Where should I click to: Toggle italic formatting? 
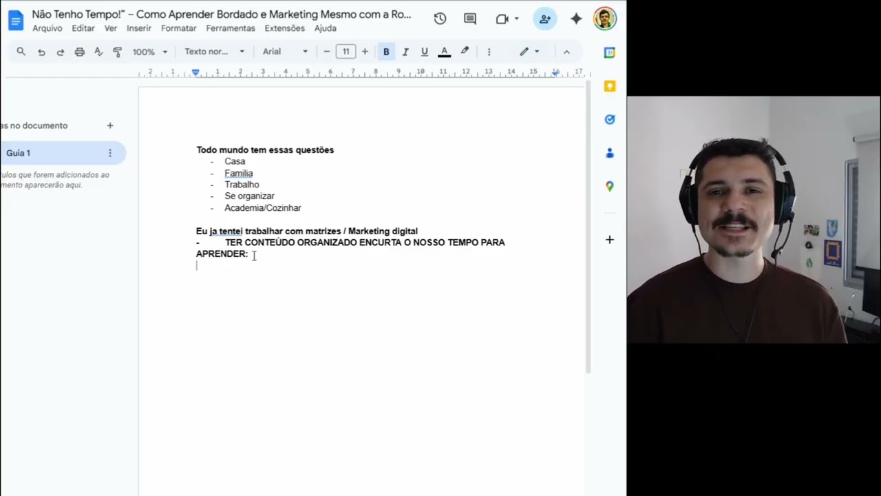(x=405, y=52)
